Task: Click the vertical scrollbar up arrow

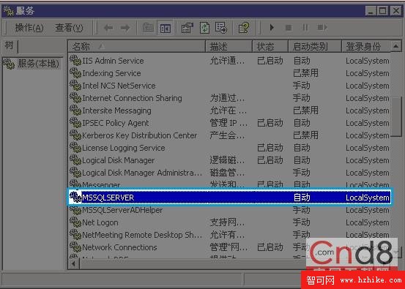Action: tap(396, 46)
